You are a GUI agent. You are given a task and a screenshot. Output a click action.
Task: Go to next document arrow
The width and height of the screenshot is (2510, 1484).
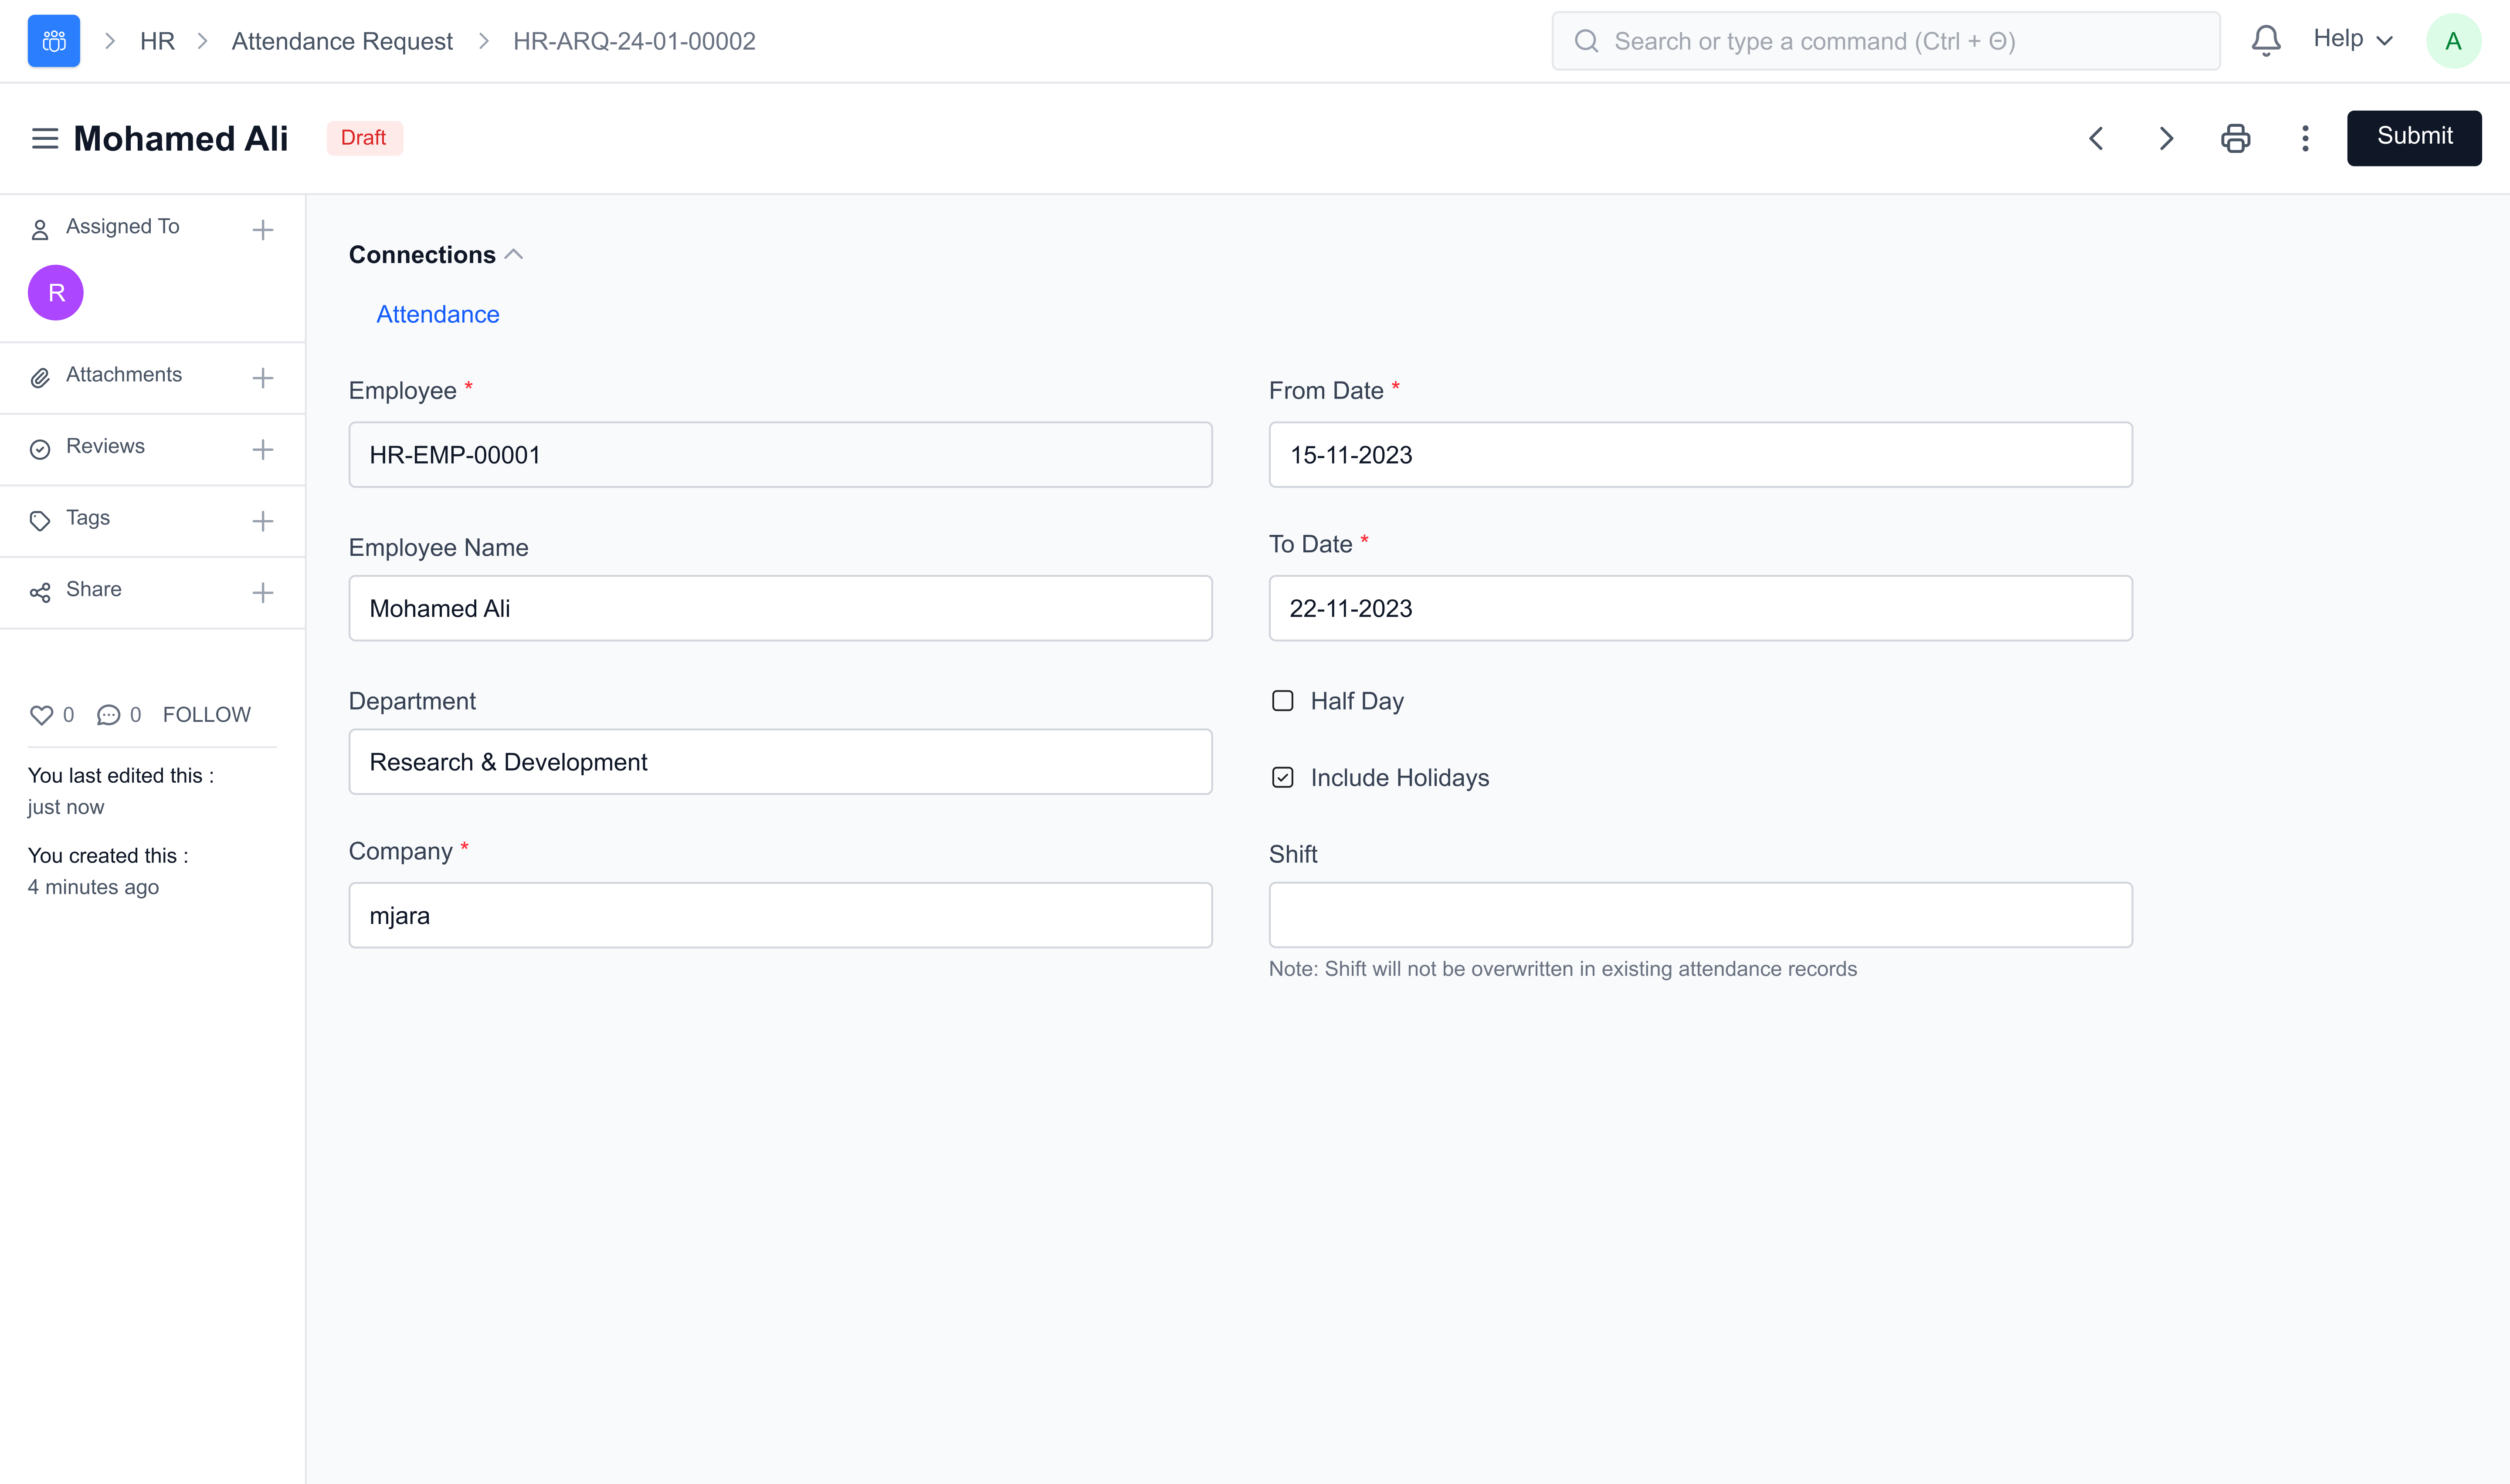[2166, 138]
